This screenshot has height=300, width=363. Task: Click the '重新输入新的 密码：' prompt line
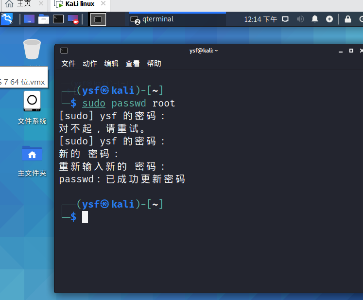pyautogui.click(x=112, y=166)
